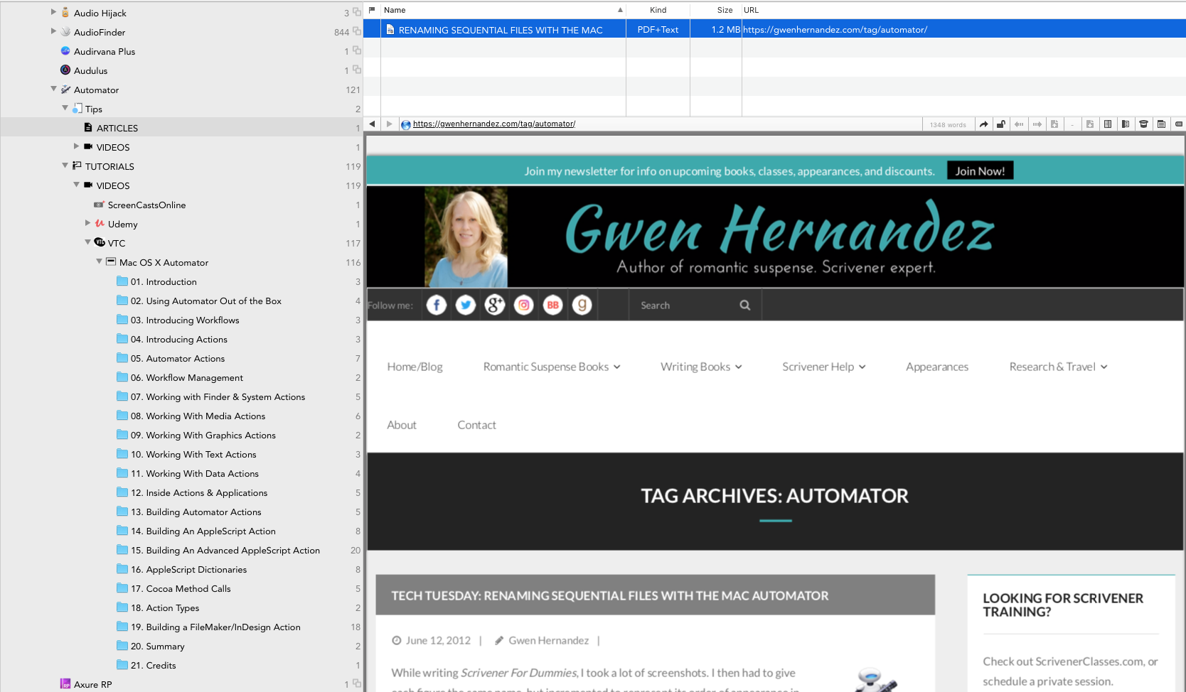The width and height of the screenshot is (1186, 692).
Task: Toggle the flag column header
Action: (x=372, y=10)
